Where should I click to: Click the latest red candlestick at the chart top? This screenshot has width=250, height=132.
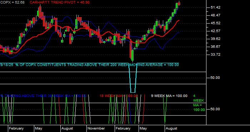tap(179, 4)
